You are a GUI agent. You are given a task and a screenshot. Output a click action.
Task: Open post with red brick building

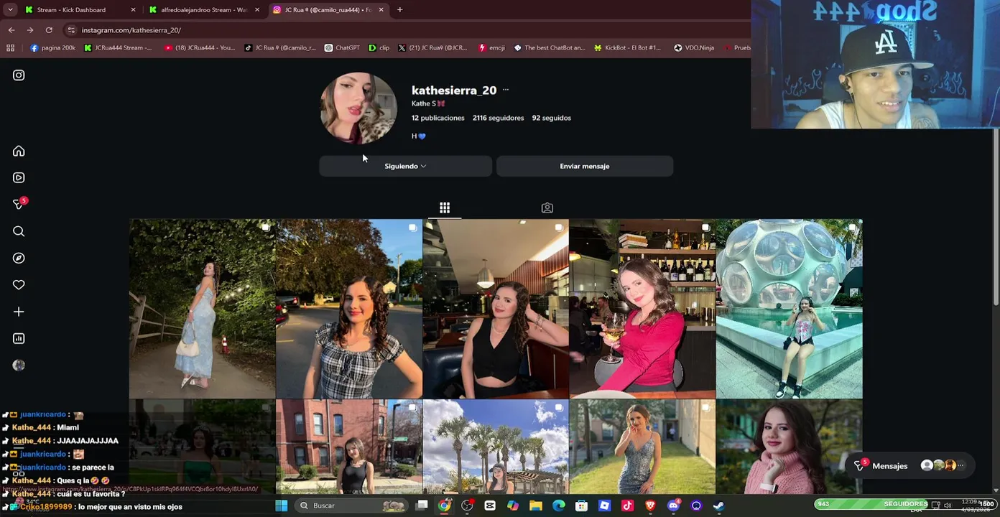349,447
